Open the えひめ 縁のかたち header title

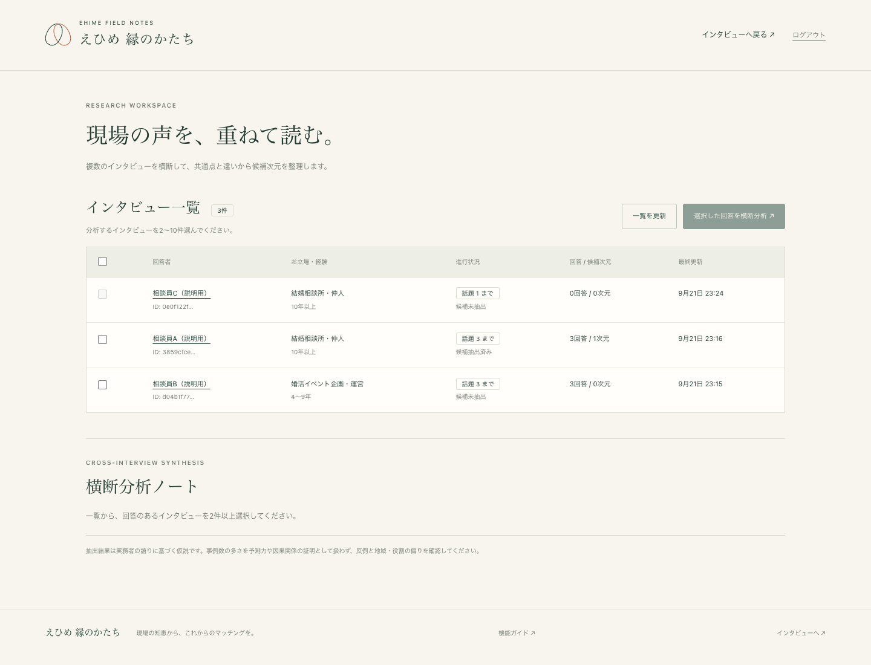137,39
